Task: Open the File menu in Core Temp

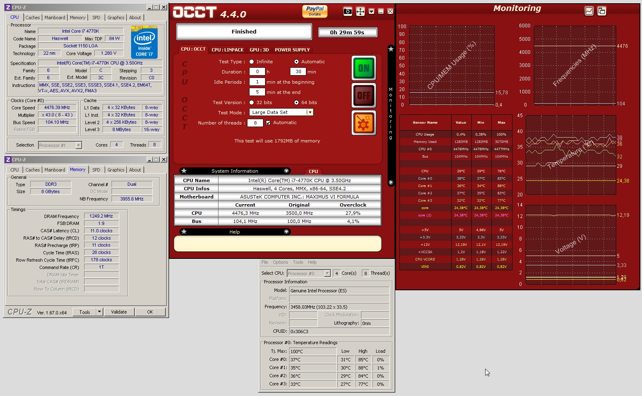Action: click(x=265, y=262)
